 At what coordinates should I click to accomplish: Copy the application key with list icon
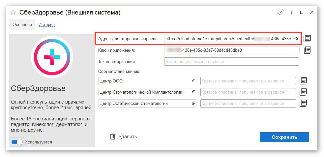coord(307,50)
